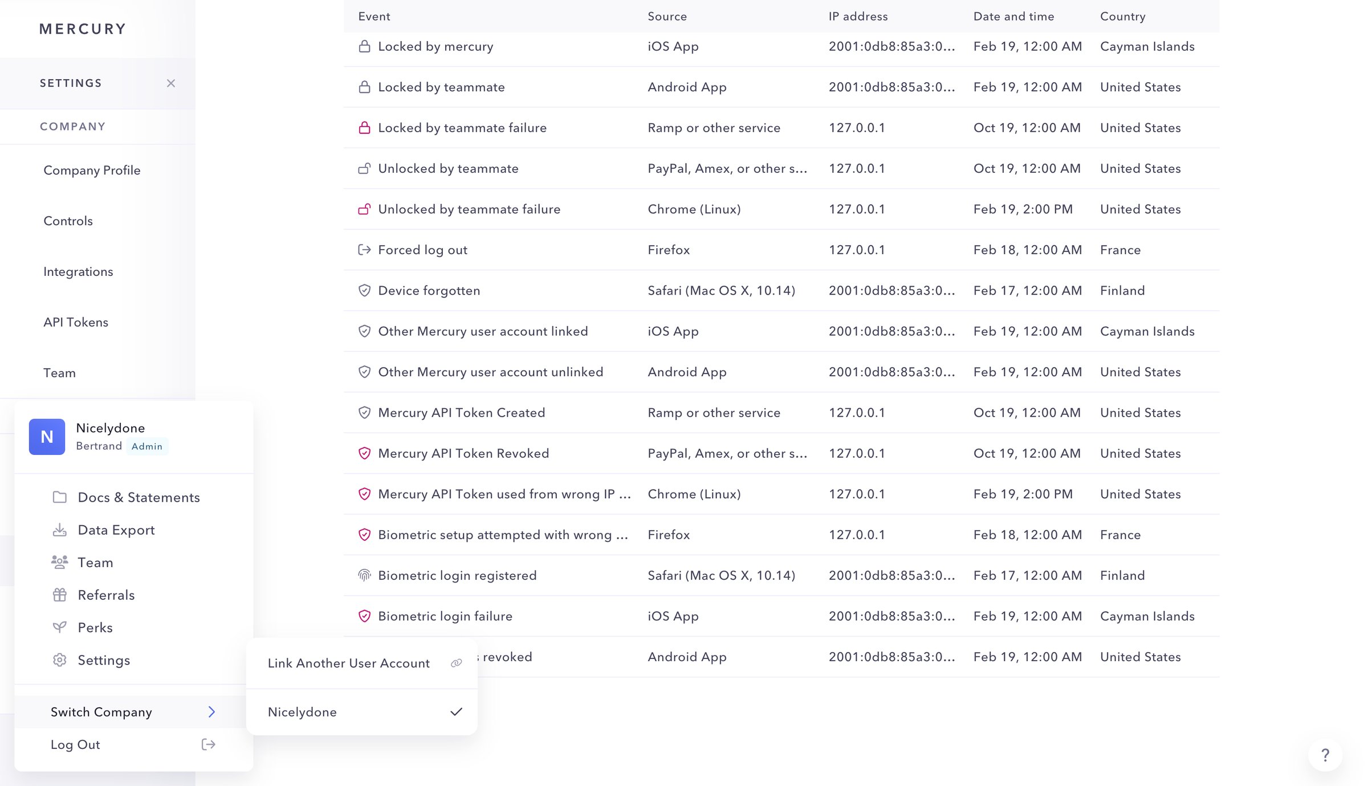
Task: Click the red shield for API Token used from wrong IP
Action: [364, 494]
